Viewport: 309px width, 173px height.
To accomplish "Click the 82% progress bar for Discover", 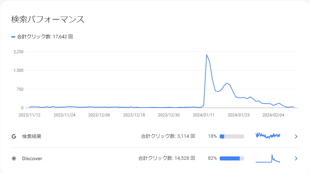I will (232, 158).
